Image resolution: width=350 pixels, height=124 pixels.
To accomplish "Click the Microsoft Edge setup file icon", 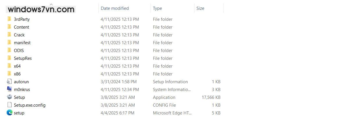I will (x=9, y=113).
